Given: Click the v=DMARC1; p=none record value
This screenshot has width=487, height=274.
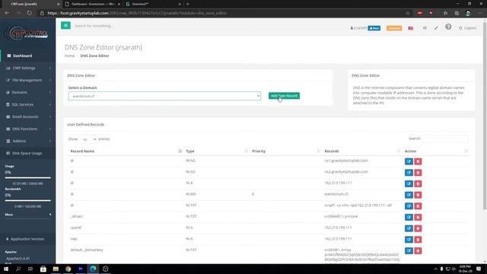Looking at the screenshot, I should (341, 216).
